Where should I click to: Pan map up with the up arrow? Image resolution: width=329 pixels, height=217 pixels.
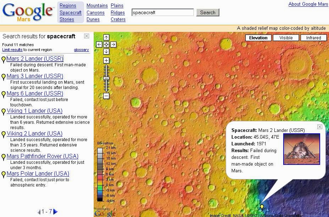(106, 38)
